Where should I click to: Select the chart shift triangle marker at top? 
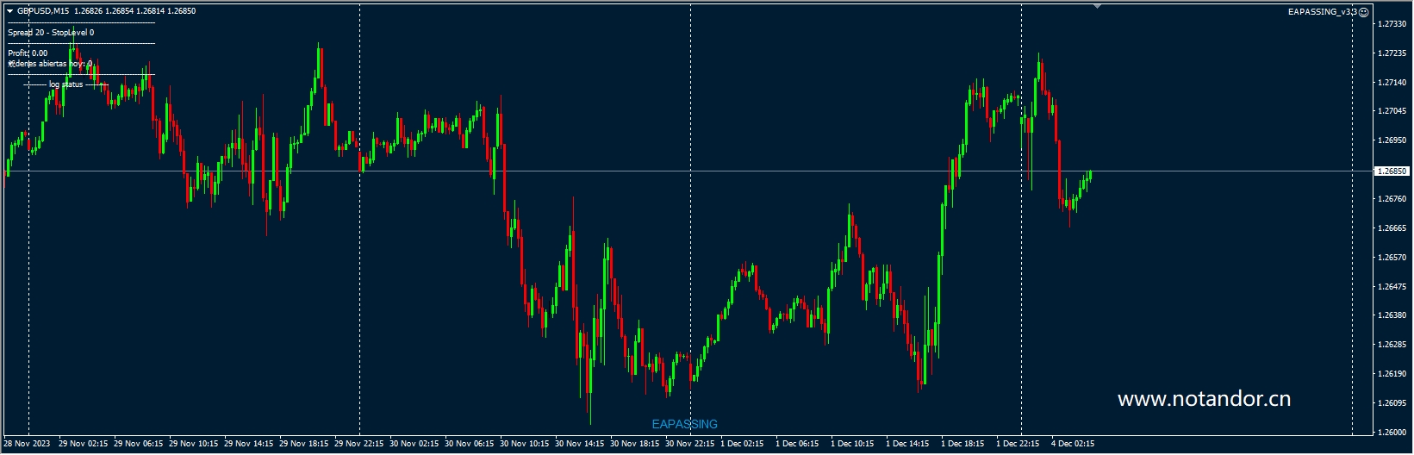1097,6
